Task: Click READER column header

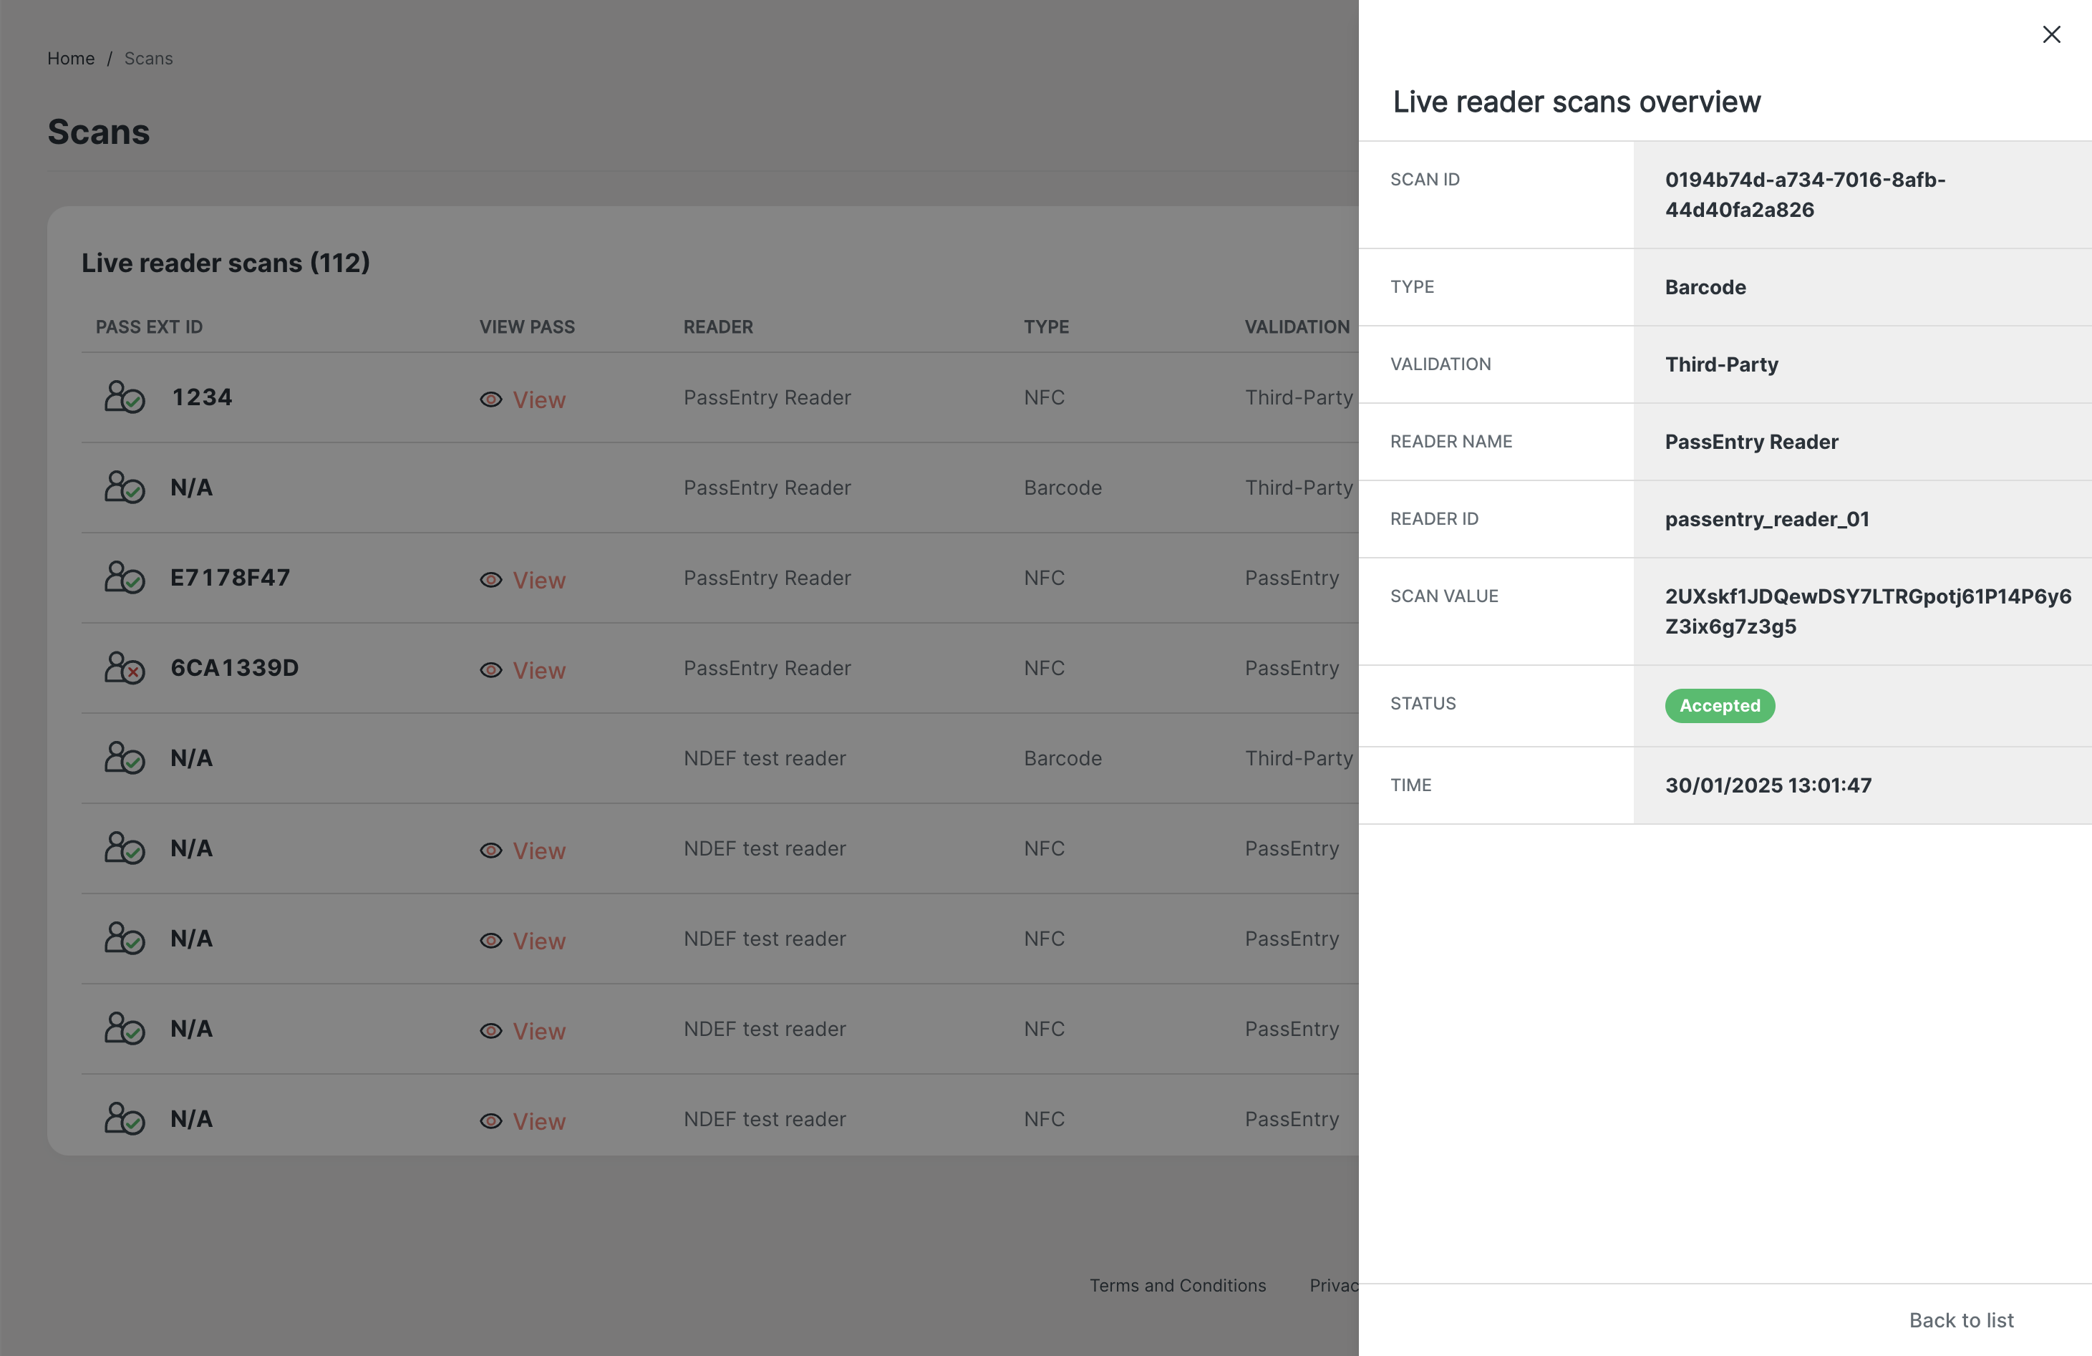Action: [717, 327]
